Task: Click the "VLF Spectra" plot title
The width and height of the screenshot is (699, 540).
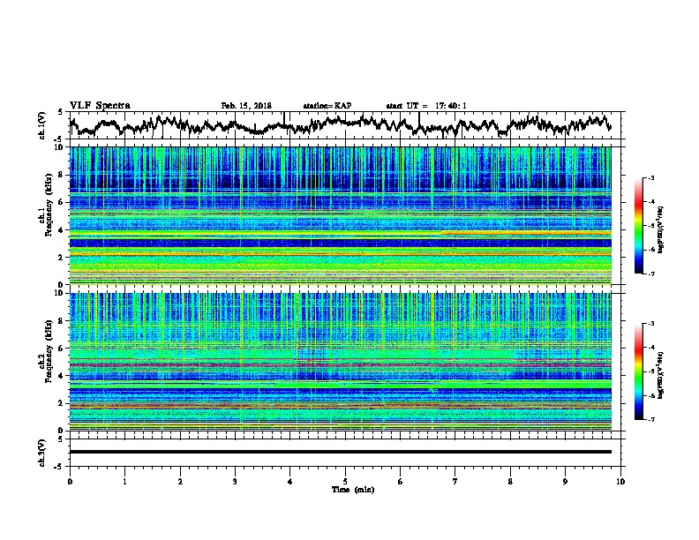Action: tap(101, 106)
